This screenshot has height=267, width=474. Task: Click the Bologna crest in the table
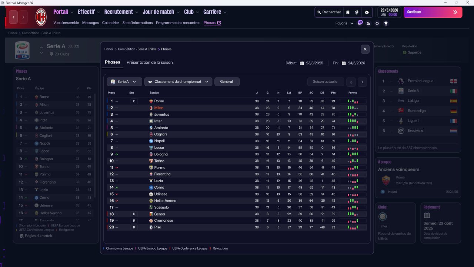tap(151, 154)
